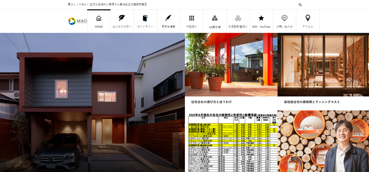Click the VR展示場 building icon
Image resolution: width=369 pixels, height=172 pixels.
tap(214, 18)
